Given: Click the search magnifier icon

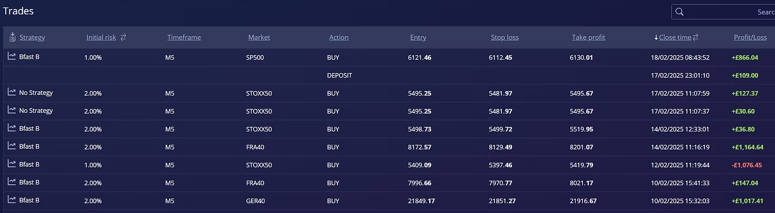Looking at the screenshot, I should pyautogui.click(x=680, y=12).
